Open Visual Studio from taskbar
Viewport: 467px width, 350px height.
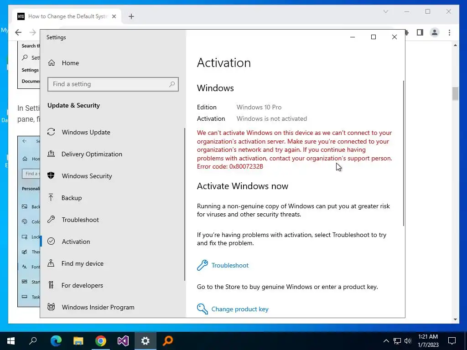[x=123, y=341]
